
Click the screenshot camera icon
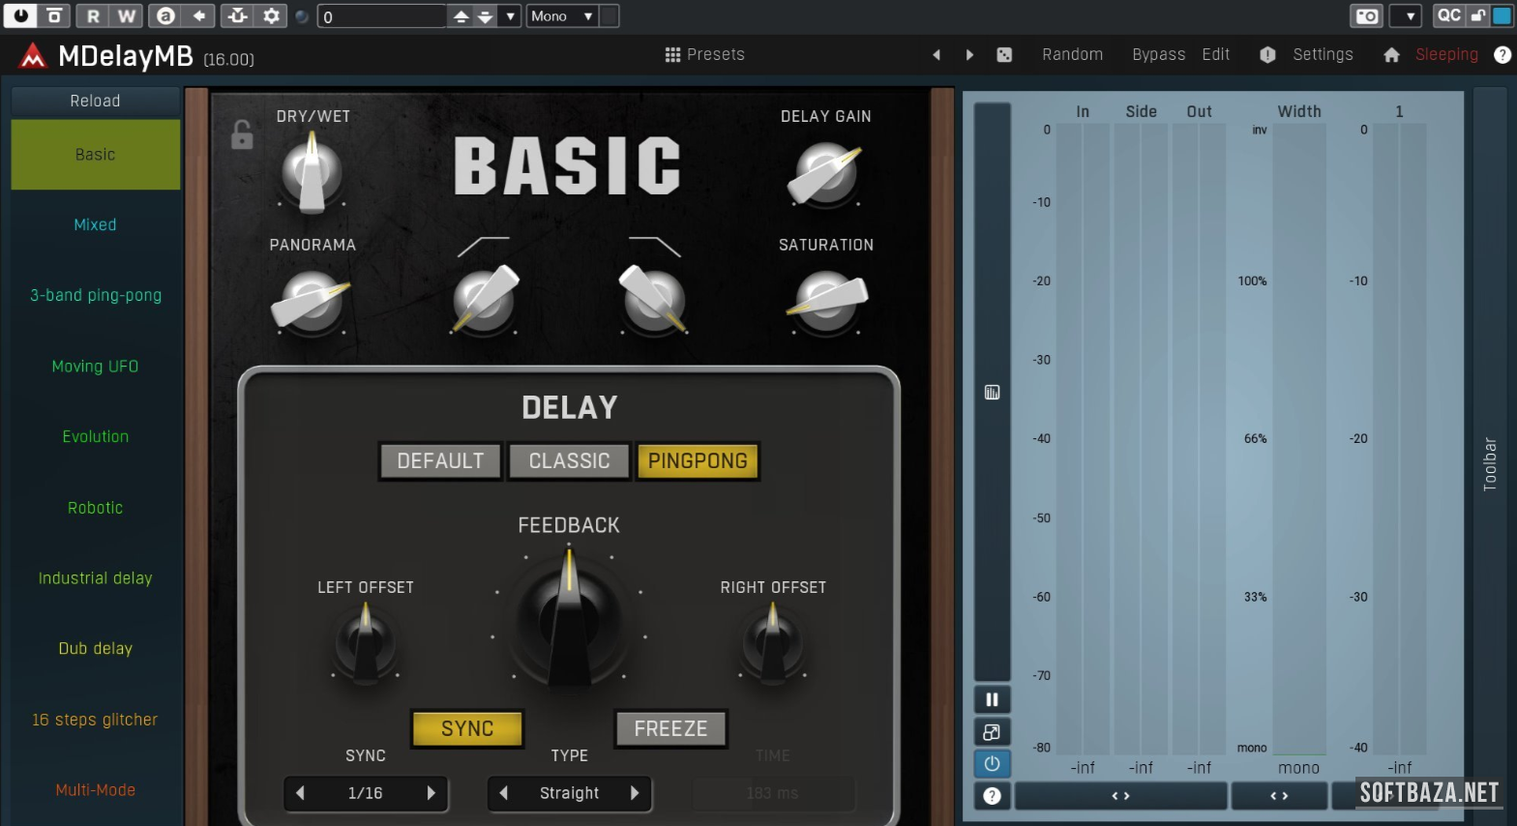click(x=1366, y=15)
